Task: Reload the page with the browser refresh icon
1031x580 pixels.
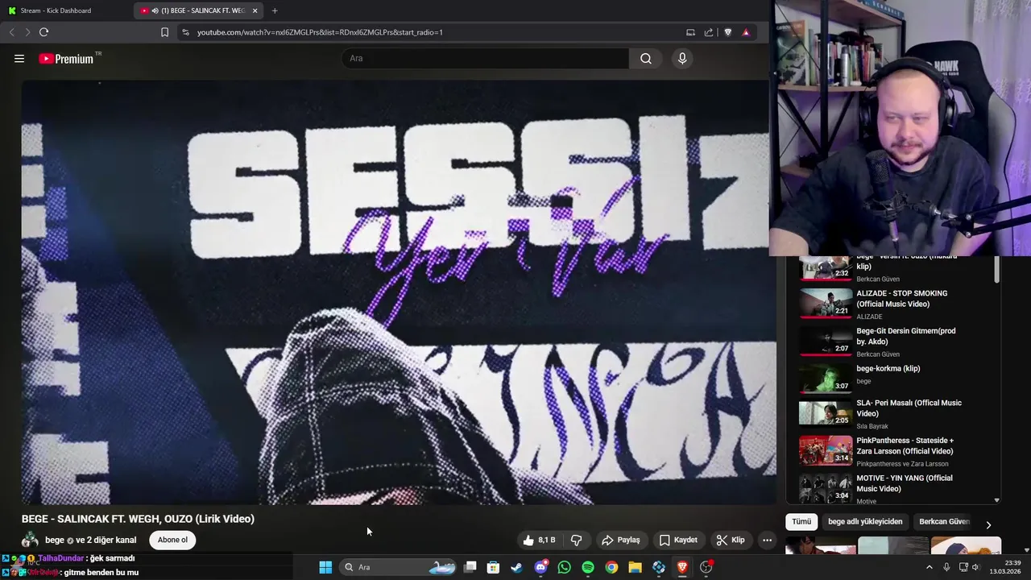Action: [43, 32]
